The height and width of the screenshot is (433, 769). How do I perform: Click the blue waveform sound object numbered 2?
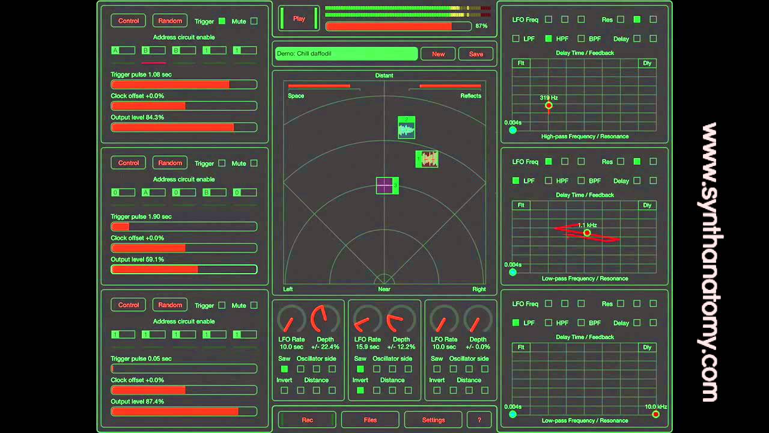tap(406, 127)
